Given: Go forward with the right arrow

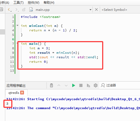Looking at the screenshot, I should tap(17, 9).
